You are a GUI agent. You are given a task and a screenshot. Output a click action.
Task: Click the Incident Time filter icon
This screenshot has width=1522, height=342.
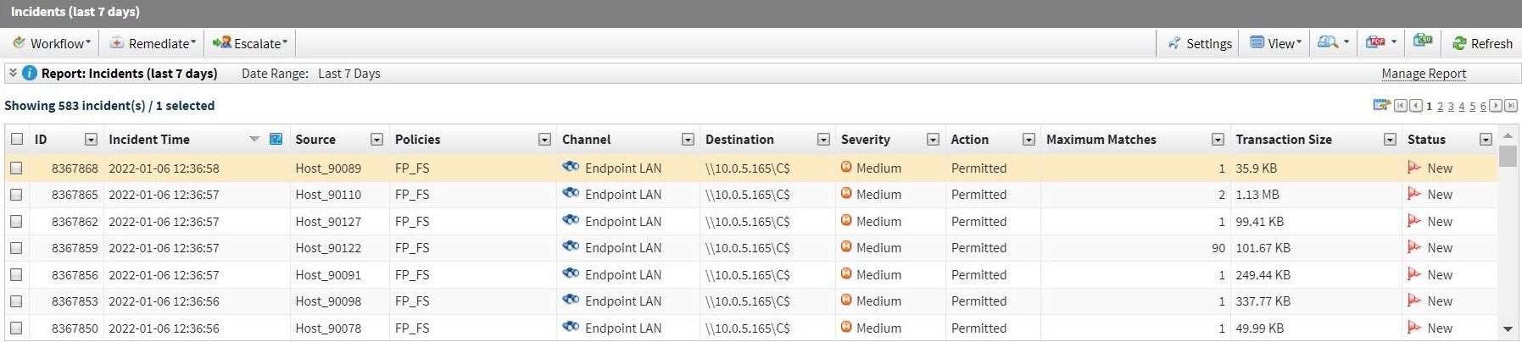pyautogui.click(x=276, y=139)
